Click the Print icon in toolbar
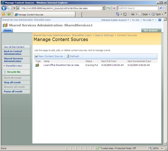This screenshot has width=168, height=151. coord(133,14)
